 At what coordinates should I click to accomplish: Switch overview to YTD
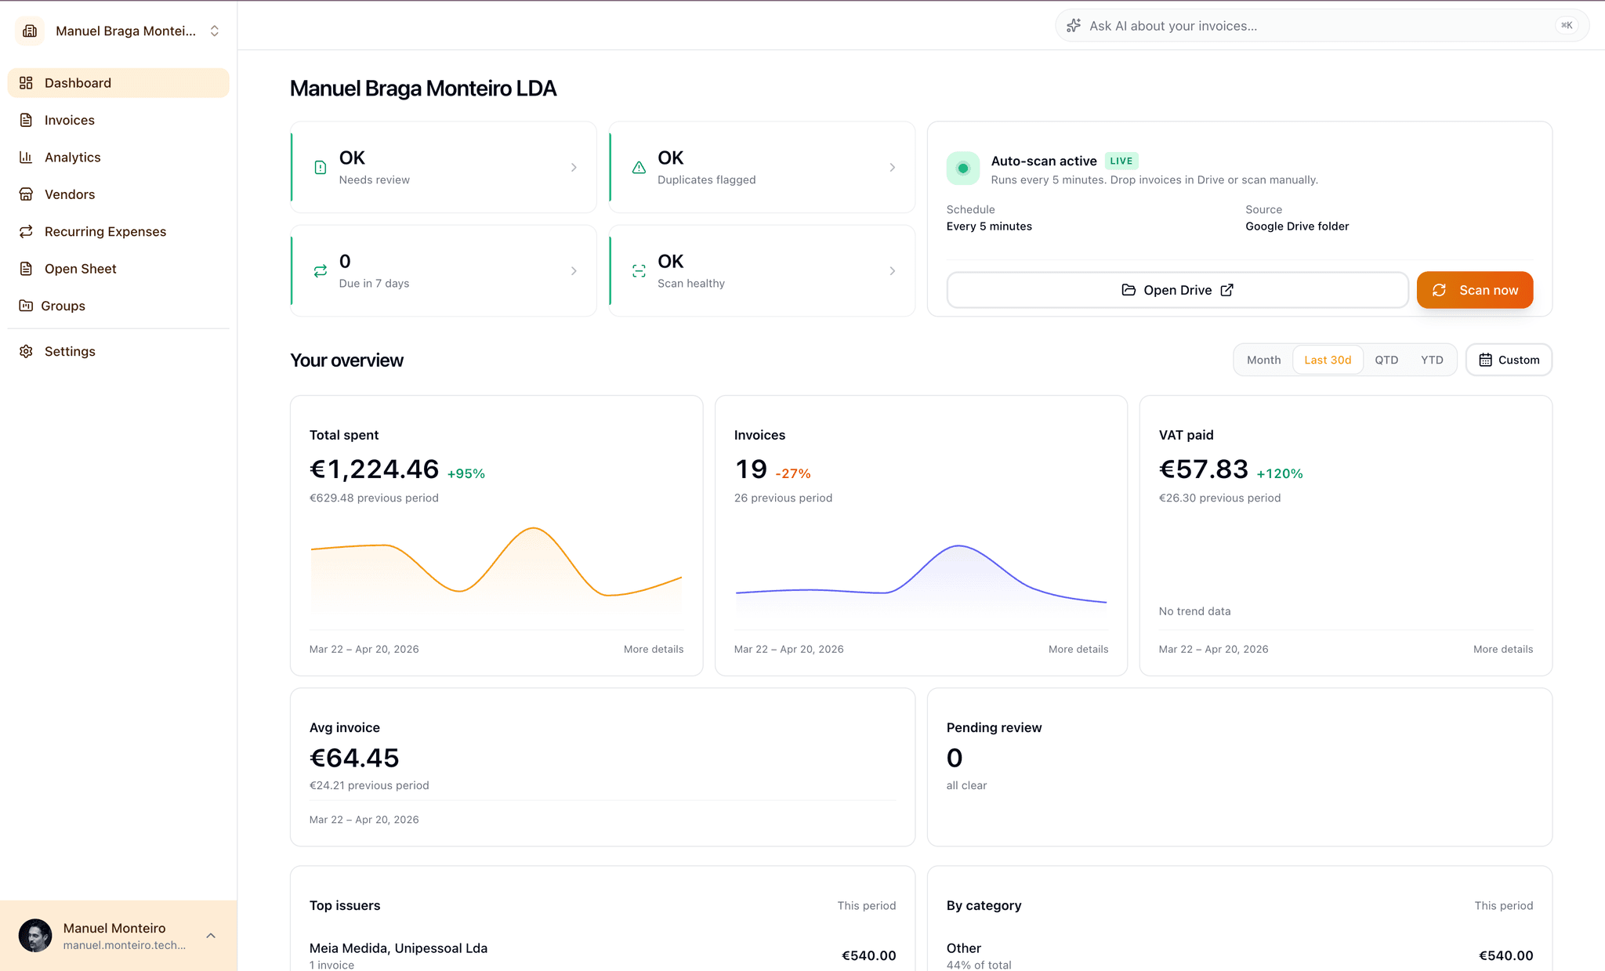point(1432,360)
